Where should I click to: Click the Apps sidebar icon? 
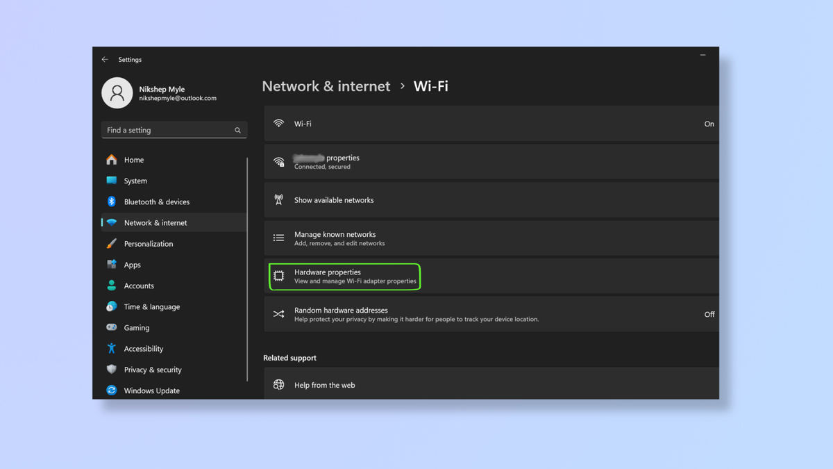click(112, 264)
